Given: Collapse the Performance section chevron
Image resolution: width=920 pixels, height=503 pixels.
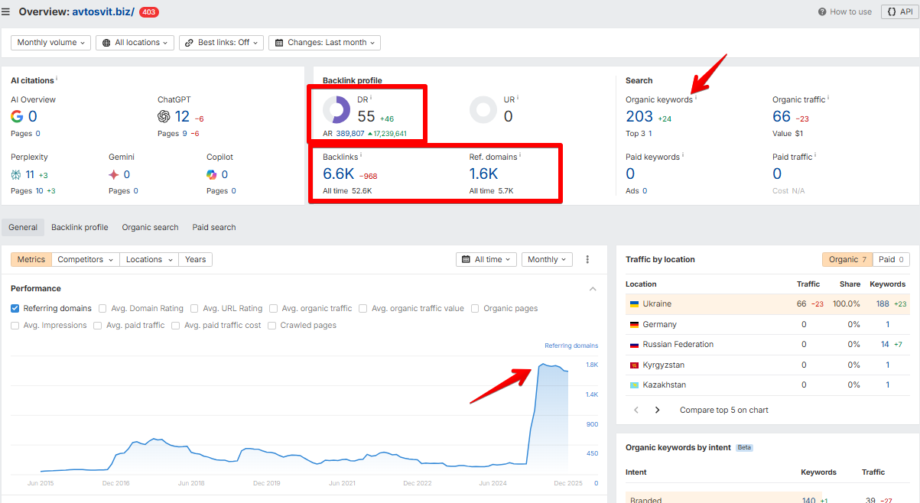Looking at the screenshot, I should [593, 288].
